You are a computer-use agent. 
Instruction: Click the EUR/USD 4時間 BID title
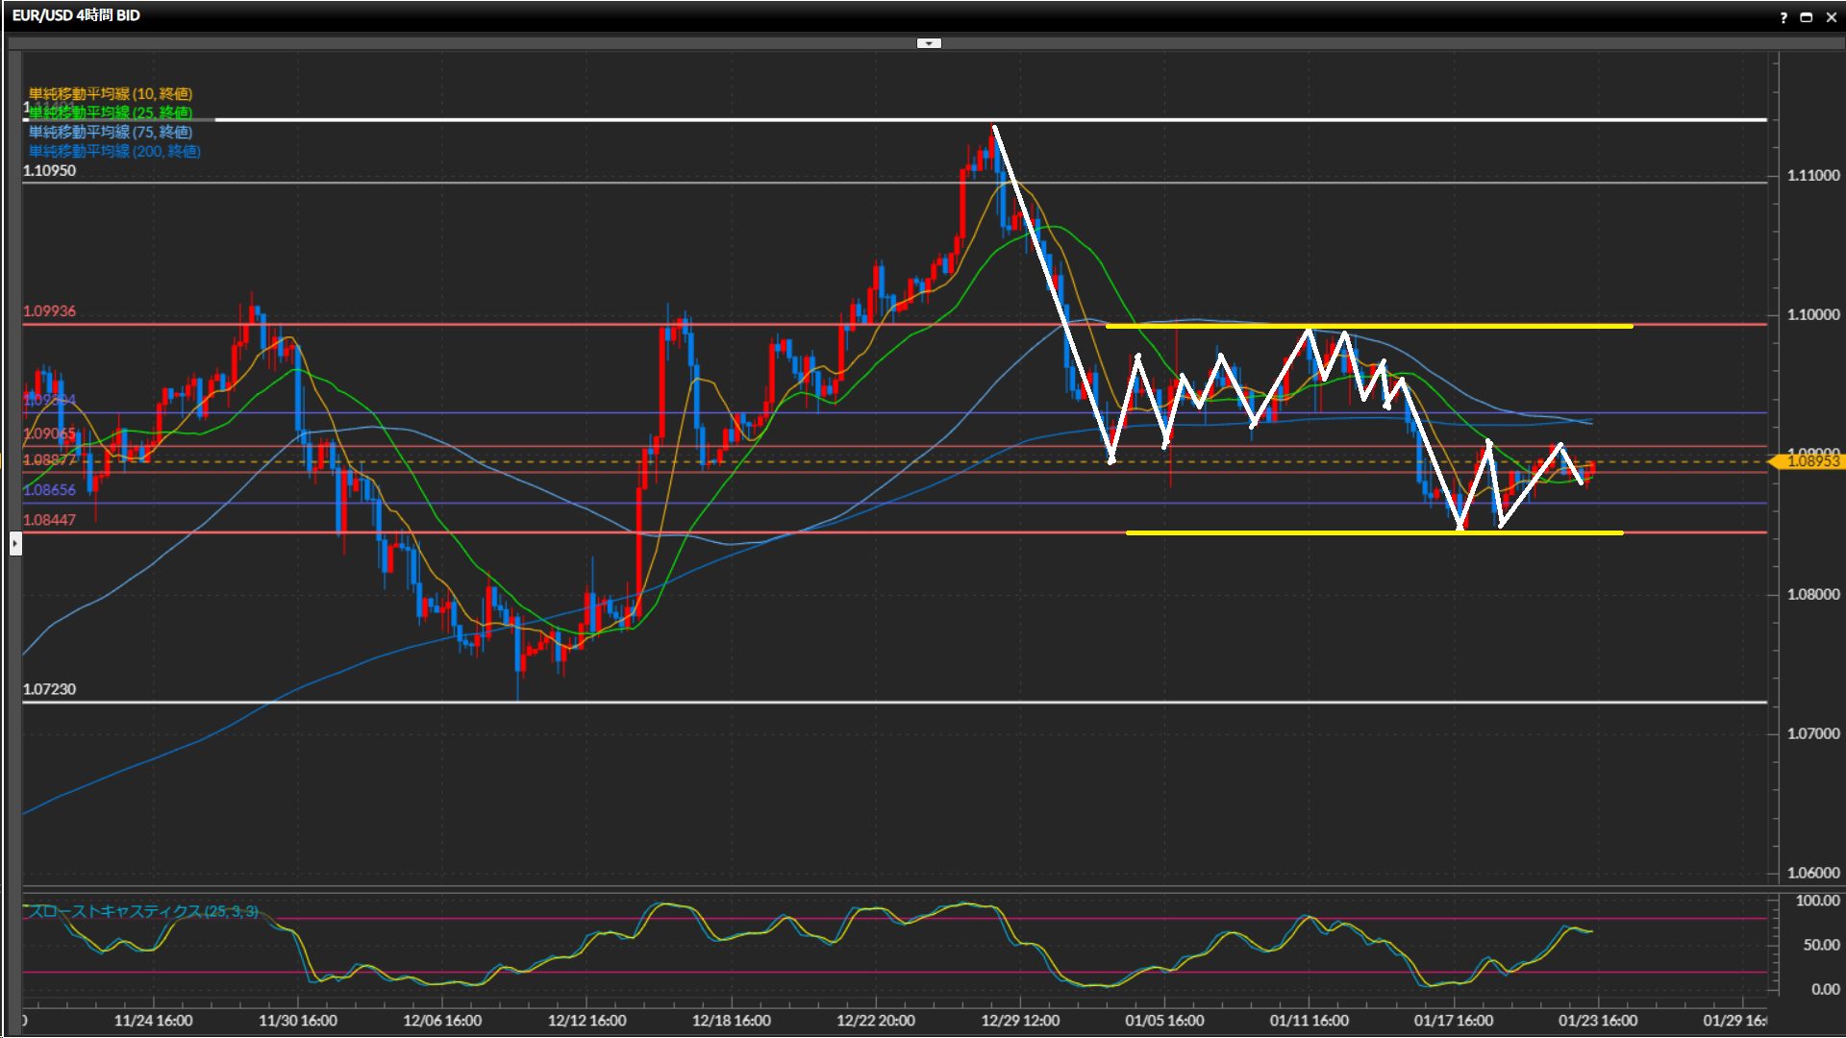click(76, 15)
